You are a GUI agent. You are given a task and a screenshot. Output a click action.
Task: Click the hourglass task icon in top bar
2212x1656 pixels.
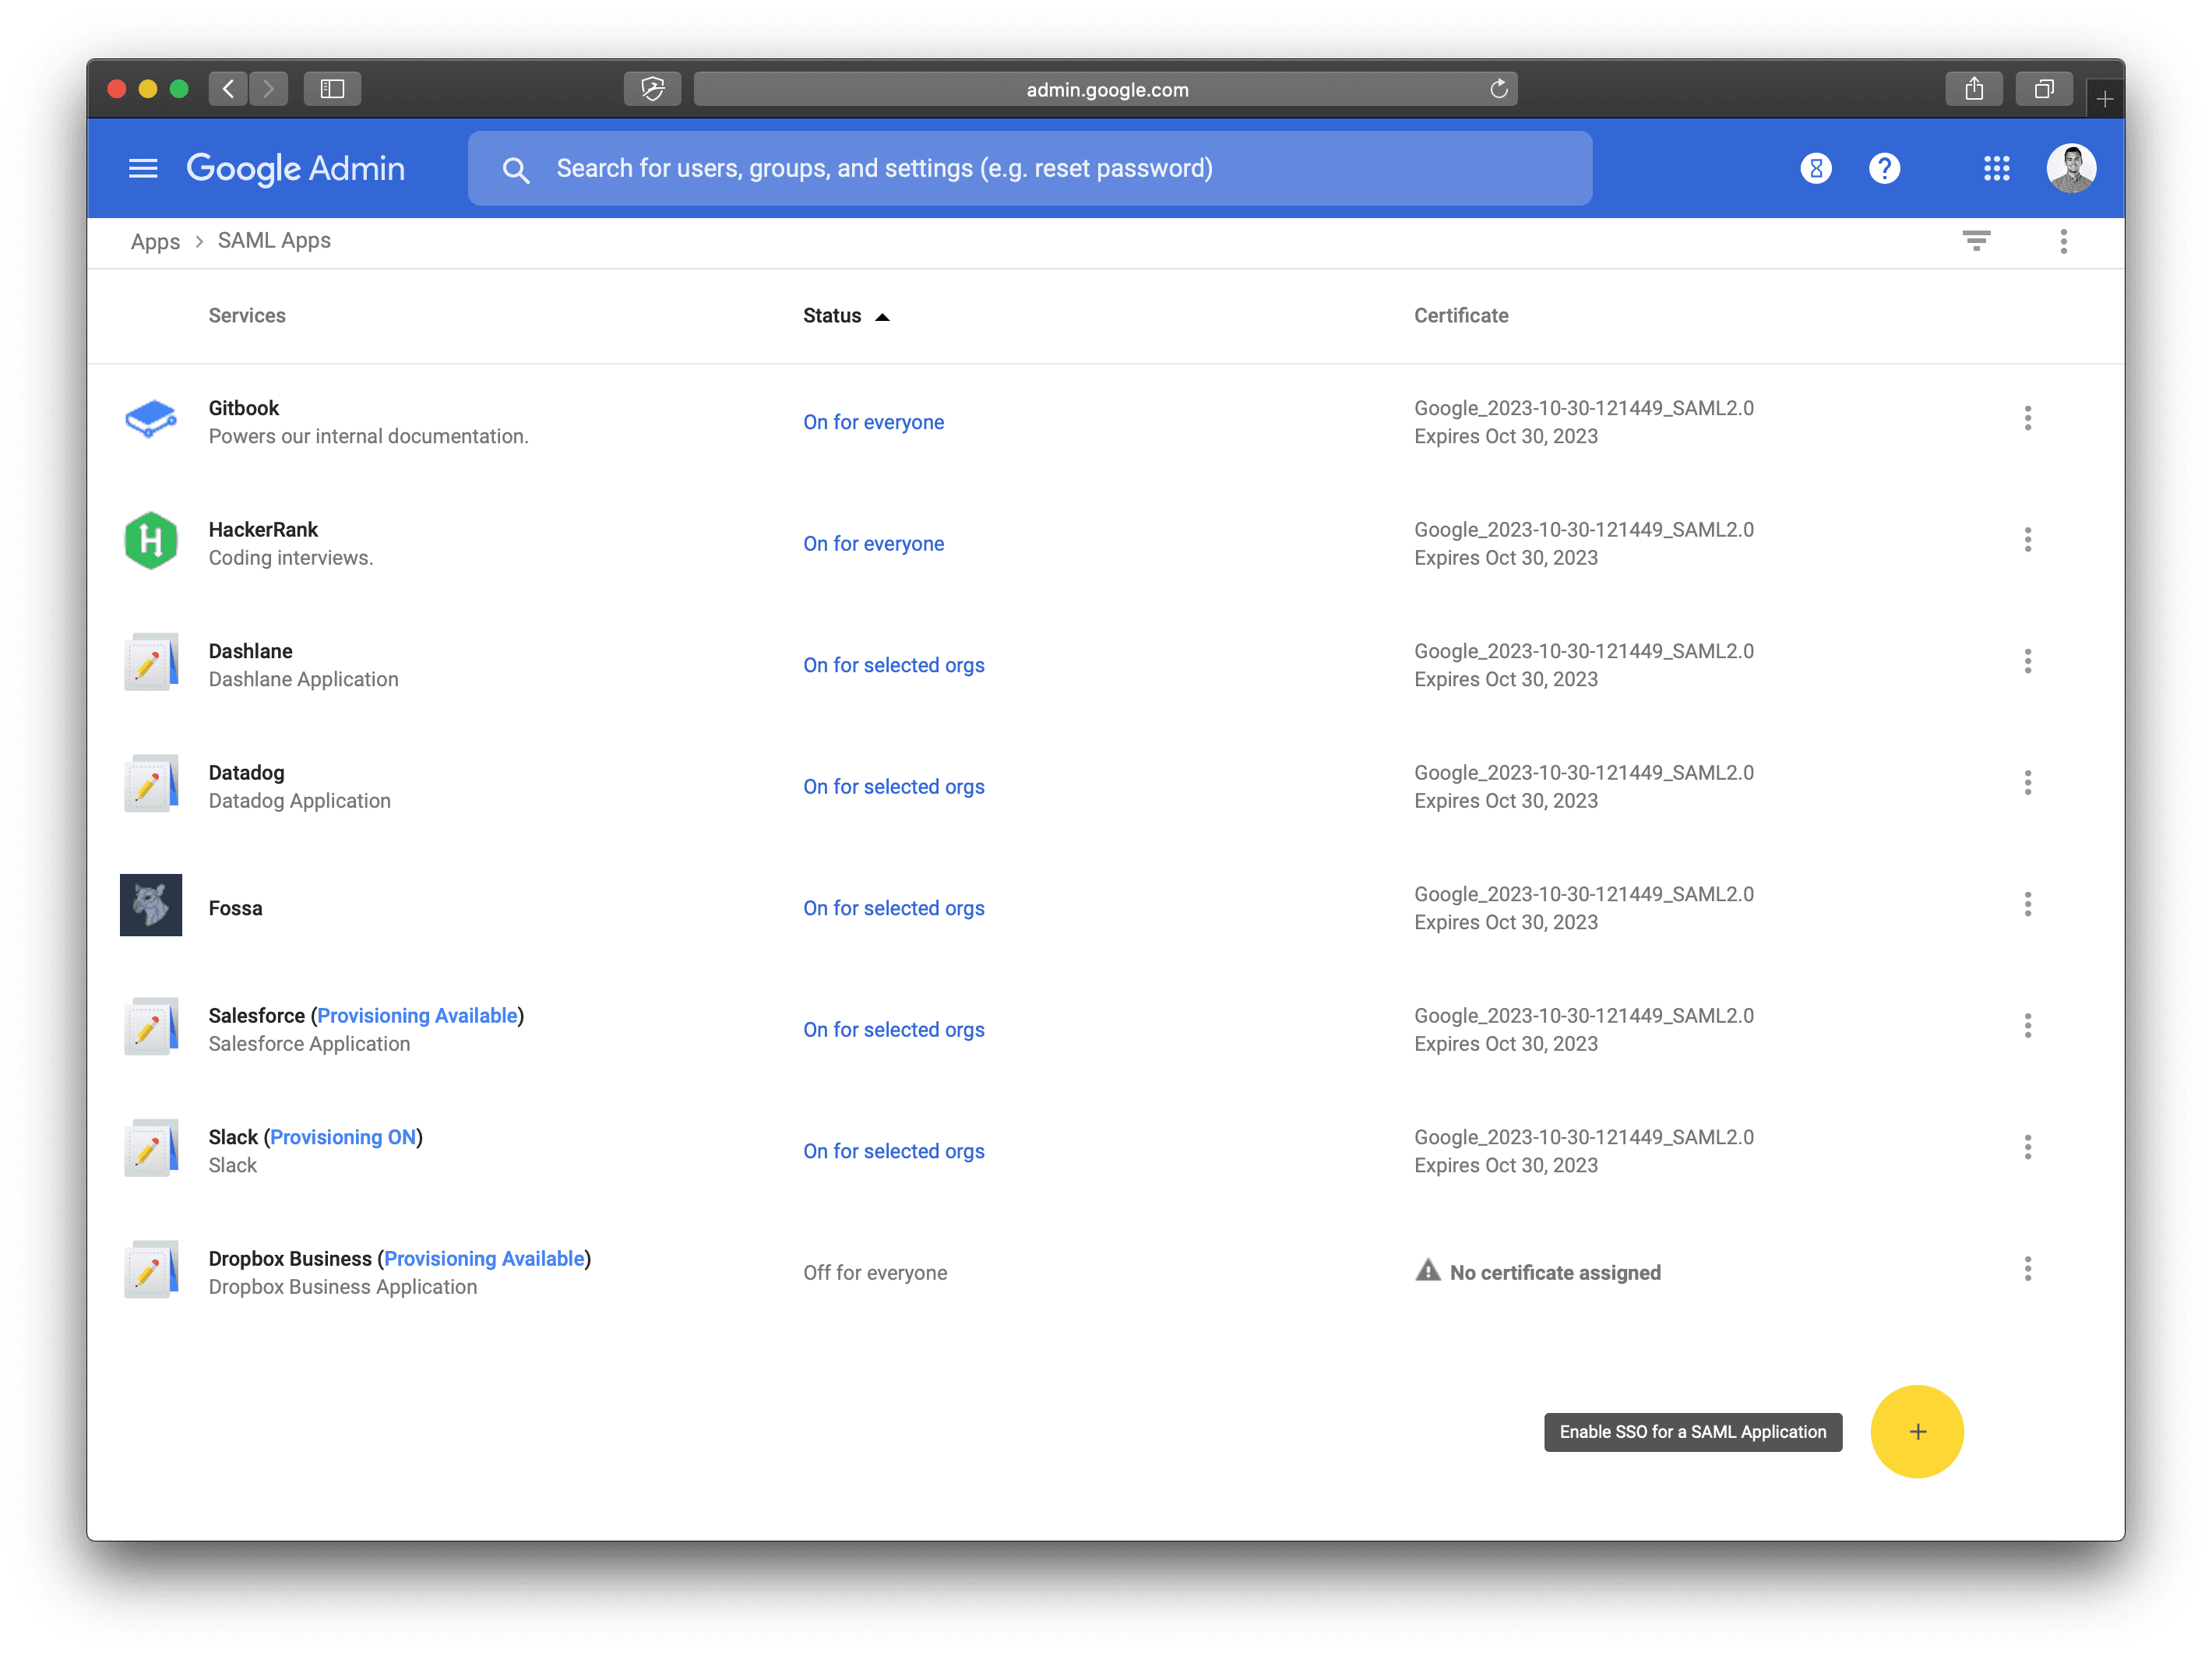[x=1815, y=168]
